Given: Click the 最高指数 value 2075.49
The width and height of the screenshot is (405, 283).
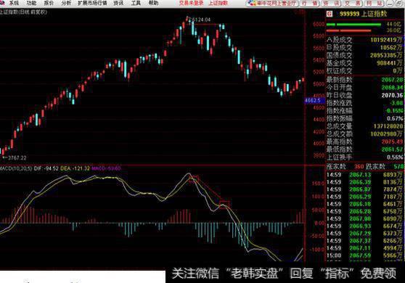Looking at the screenshot, I should (x=393, y=141).
